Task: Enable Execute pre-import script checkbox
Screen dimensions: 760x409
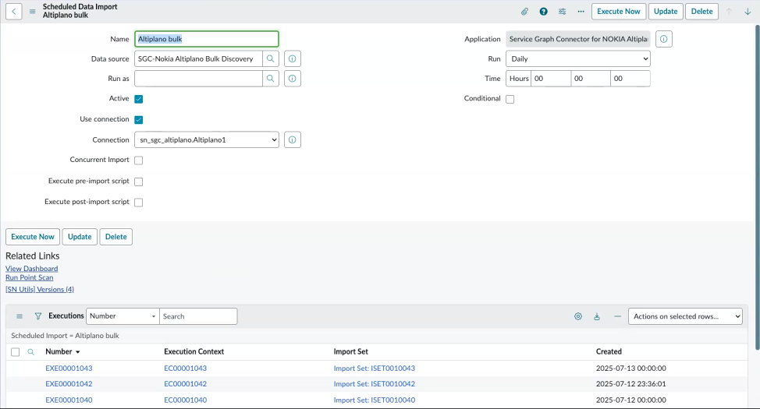Action: [139, 182]
